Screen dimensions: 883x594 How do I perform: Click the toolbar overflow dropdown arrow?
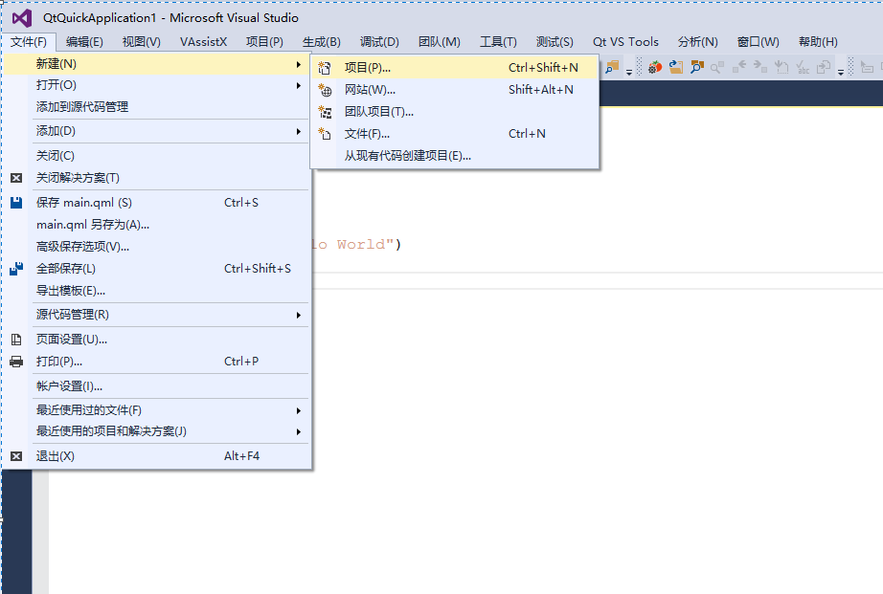[x=628, y=74]
